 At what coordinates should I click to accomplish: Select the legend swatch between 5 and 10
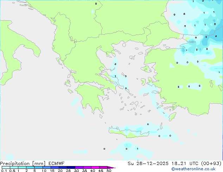coord(39,167)
